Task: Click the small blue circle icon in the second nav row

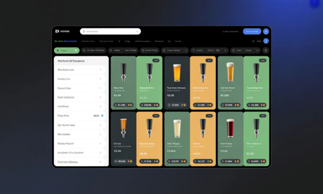Action: (x=266, y=41)
